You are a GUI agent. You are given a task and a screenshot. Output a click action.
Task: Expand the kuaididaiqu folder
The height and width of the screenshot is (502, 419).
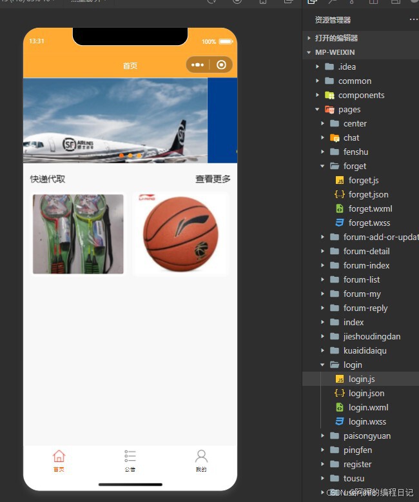(360, 350)
